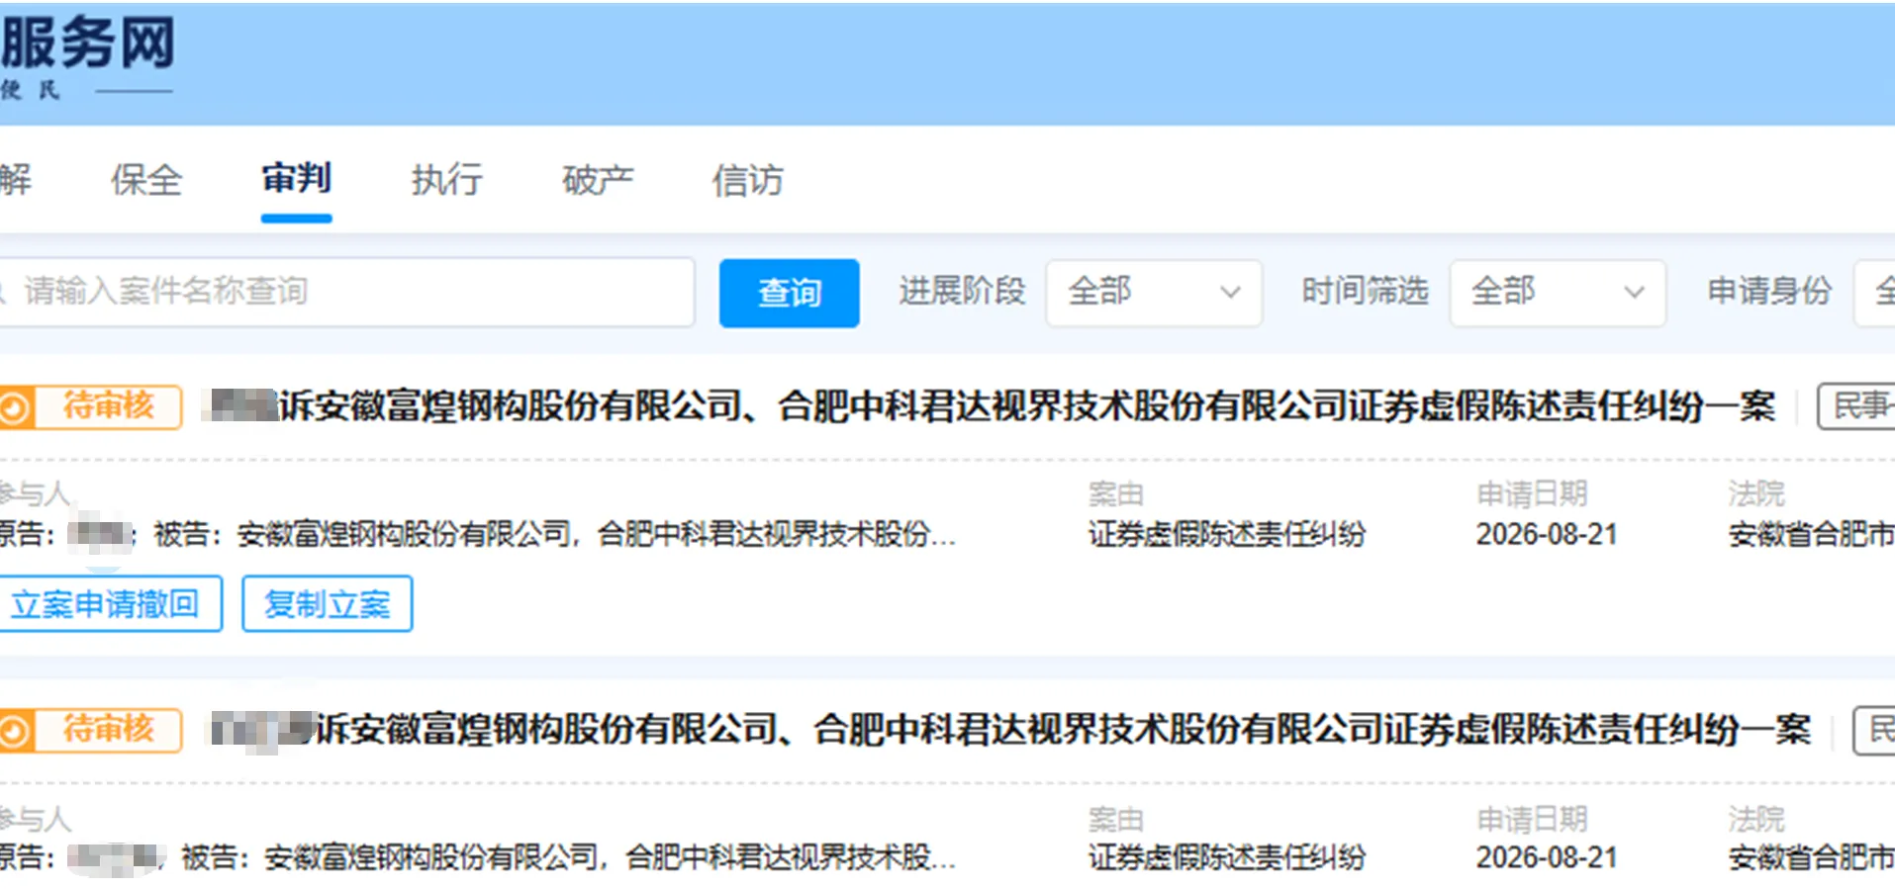
Task: Click the blue 查询 button
Action: tap(789, 293)
